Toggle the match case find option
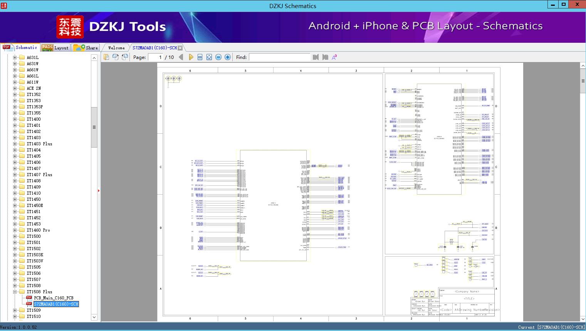This screenshot has height=331, width=586. pyautogui.click(x=334, y=57)
